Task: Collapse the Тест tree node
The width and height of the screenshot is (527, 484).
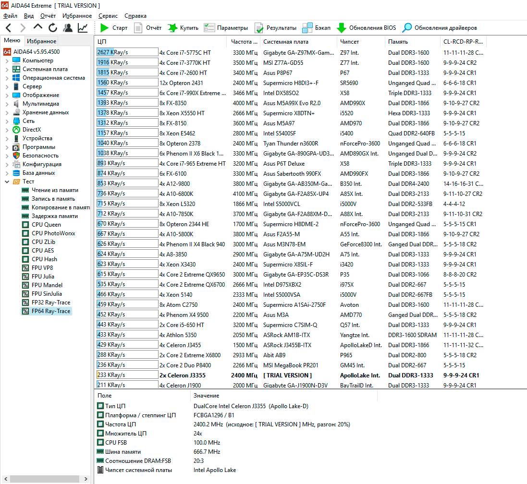Action: [x=7, y=181]
